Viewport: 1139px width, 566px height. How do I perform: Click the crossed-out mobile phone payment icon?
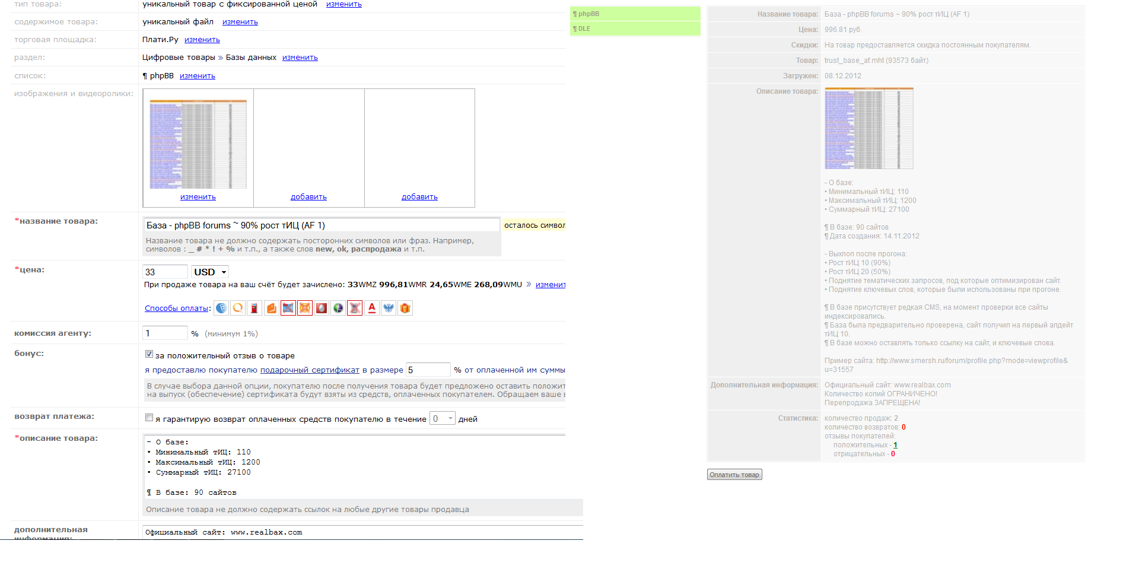(x=355, y=308)
